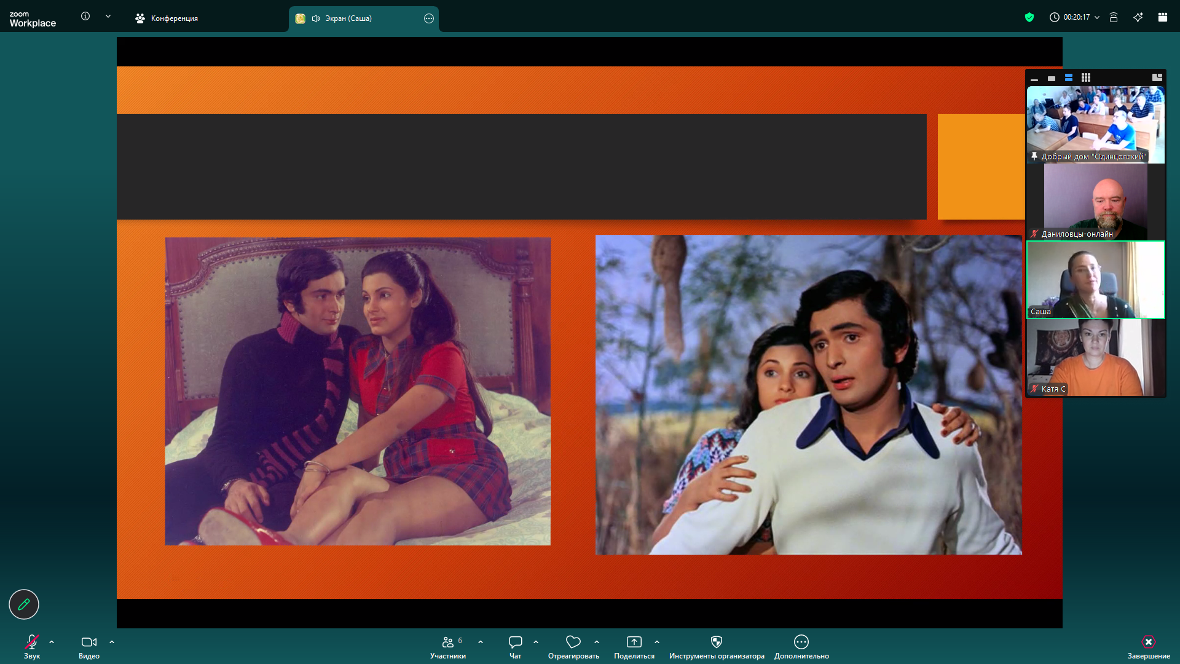1180x664 pixels.
Task: Open the Чат panel
Action: [516, 647]
